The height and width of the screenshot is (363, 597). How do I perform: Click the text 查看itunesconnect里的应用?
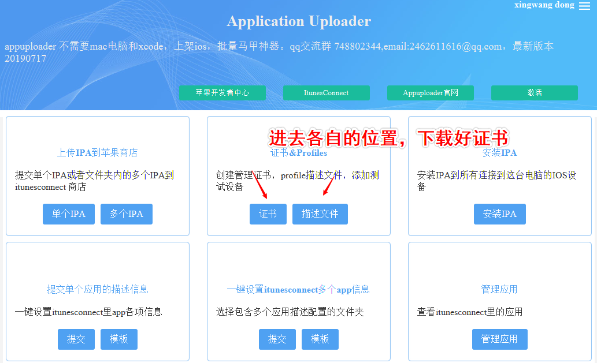(x=470, y=312)
